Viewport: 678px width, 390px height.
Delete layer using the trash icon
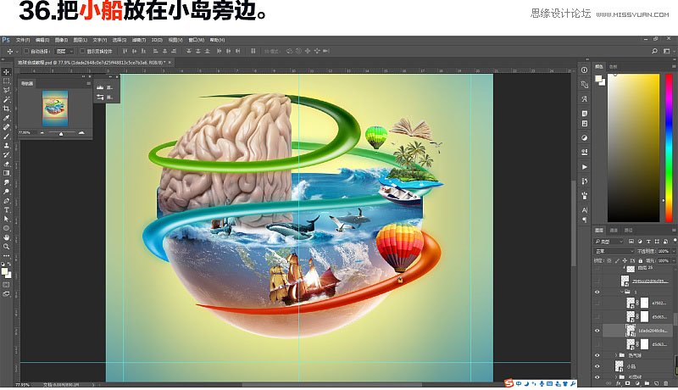(x=666, y=383)
